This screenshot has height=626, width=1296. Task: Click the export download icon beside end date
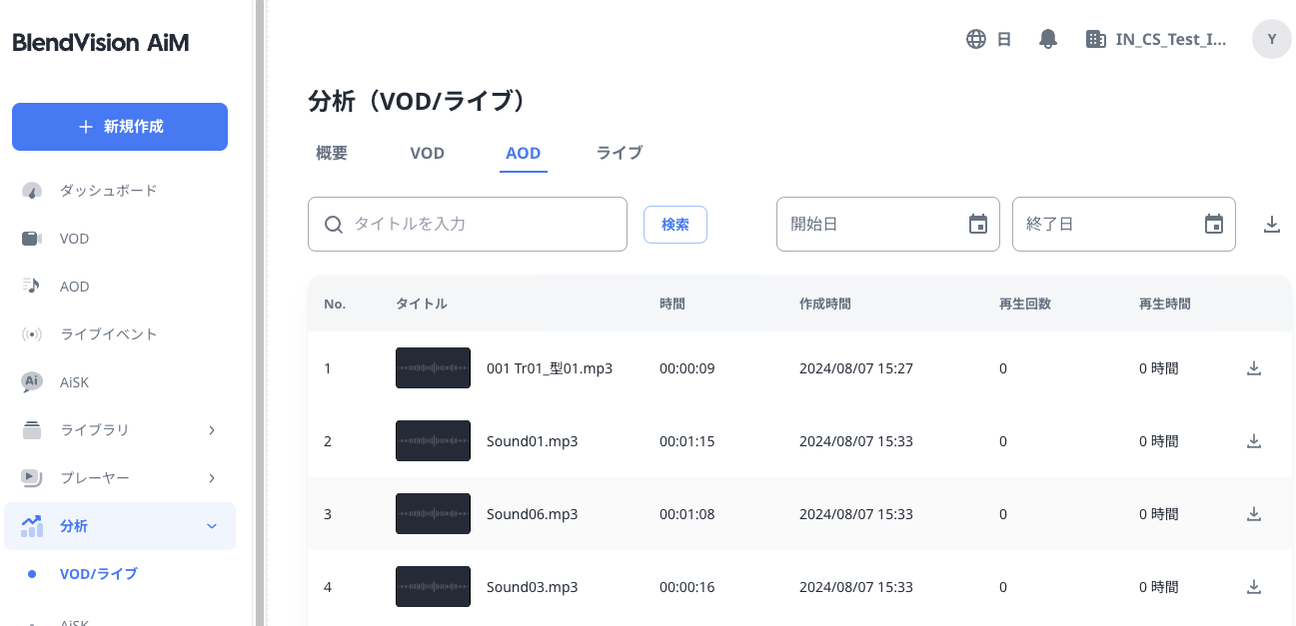pyautogui.click(x=1271, y=224)
